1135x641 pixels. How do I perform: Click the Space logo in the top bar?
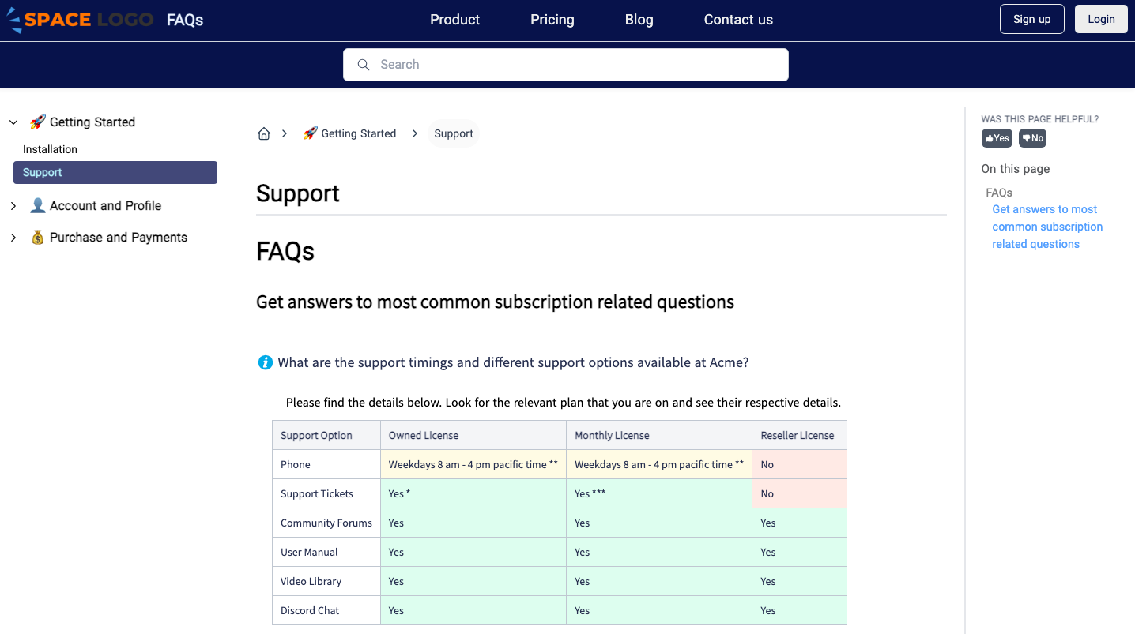[x=79, y=19]
